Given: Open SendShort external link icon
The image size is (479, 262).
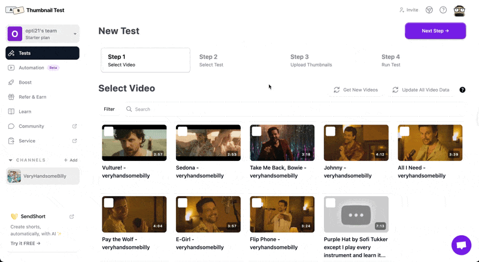Looking at the screenshot, I should pos(72,217).
